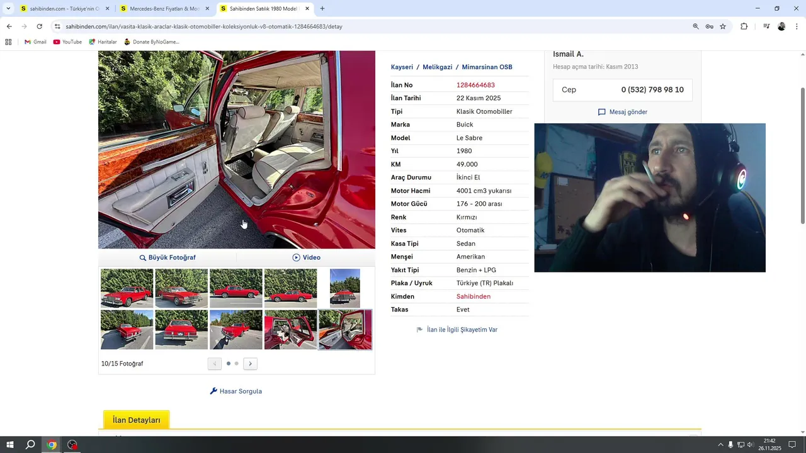Open the volume control in tray
Image resolution: width=806 pixels, height=453 pixels.
pyautogui.click(x=751, y=445)
